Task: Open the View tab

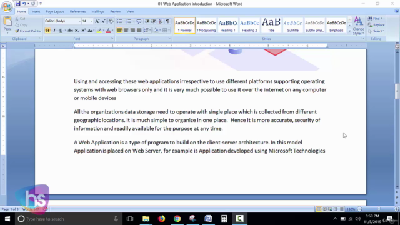Action: pos(130,11)
